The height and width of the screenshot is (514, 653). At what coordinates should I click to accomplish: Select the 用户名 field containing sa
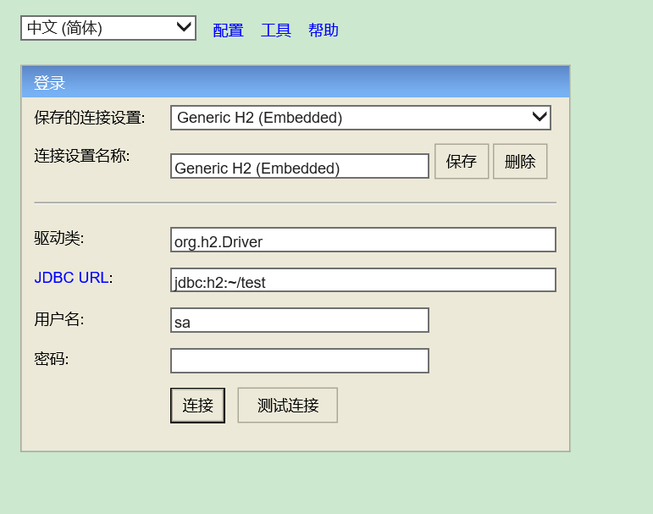300,320
